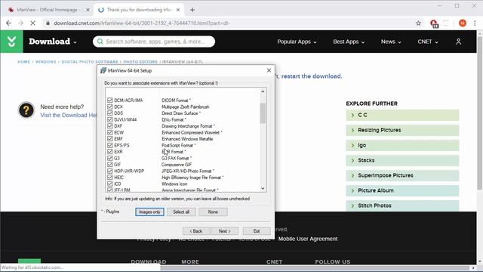The width and height of the screenshot is (483, 272).
Task: Focus the CNET search field
Action: pos(155,42)
